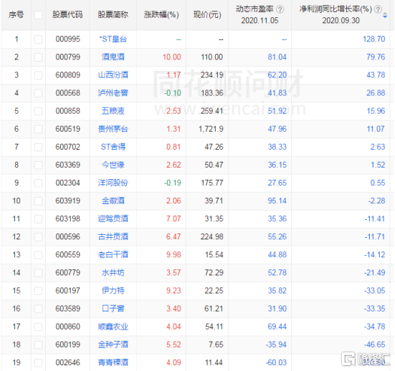This screenshot has width=395, height=371.
Task: Open stock link 伊力特
Action: pos(113,291)
